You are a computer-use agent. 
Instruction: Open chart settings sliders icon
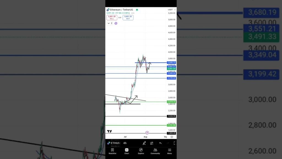tap(152, 143)
